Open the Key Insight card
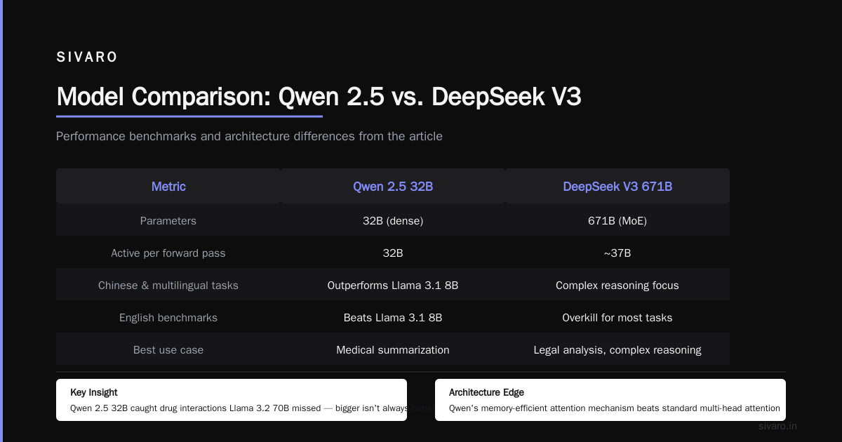 pos(232,400)
